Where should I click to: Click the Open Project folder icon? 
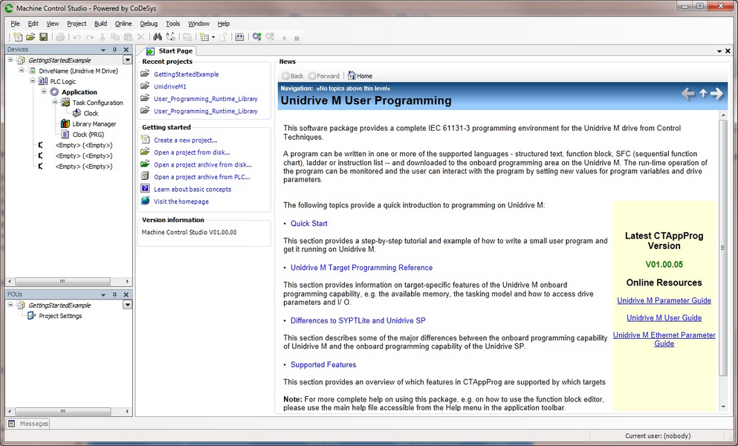tap(30, 36)
